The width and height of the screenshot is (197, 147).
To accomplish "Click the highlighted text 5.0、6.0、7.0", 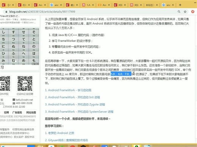I will [x=121, y=74].
